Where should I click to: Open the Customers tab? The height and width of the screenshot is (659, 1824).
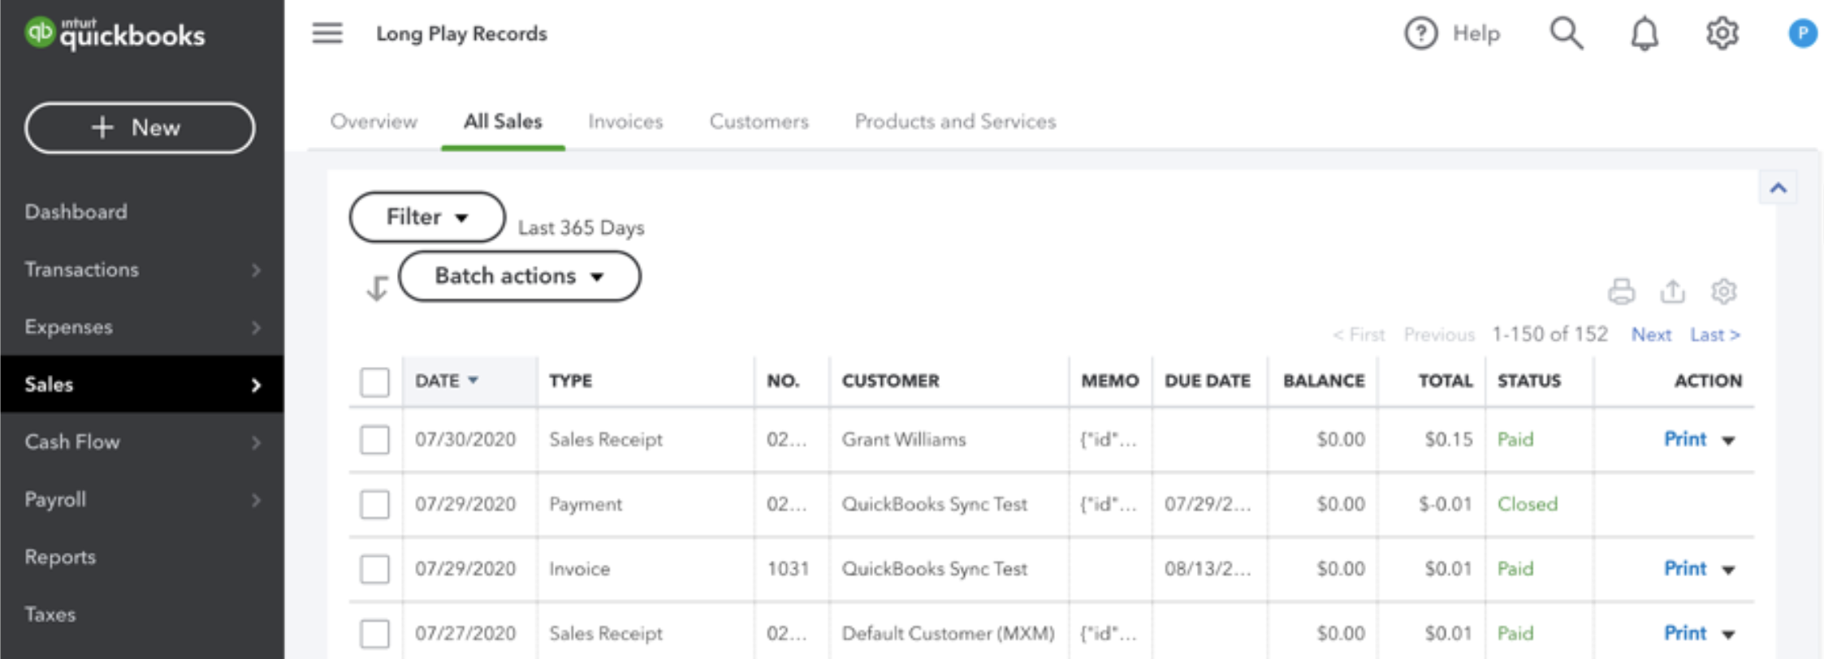759,122
